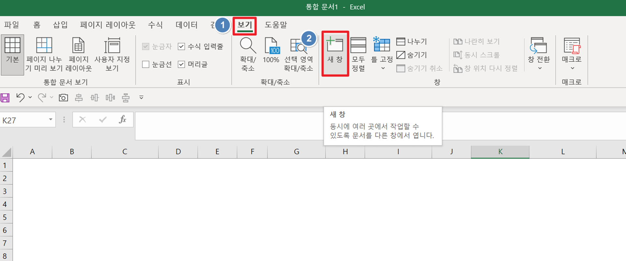
Task: Select column L header
Action: coord(563,152)
